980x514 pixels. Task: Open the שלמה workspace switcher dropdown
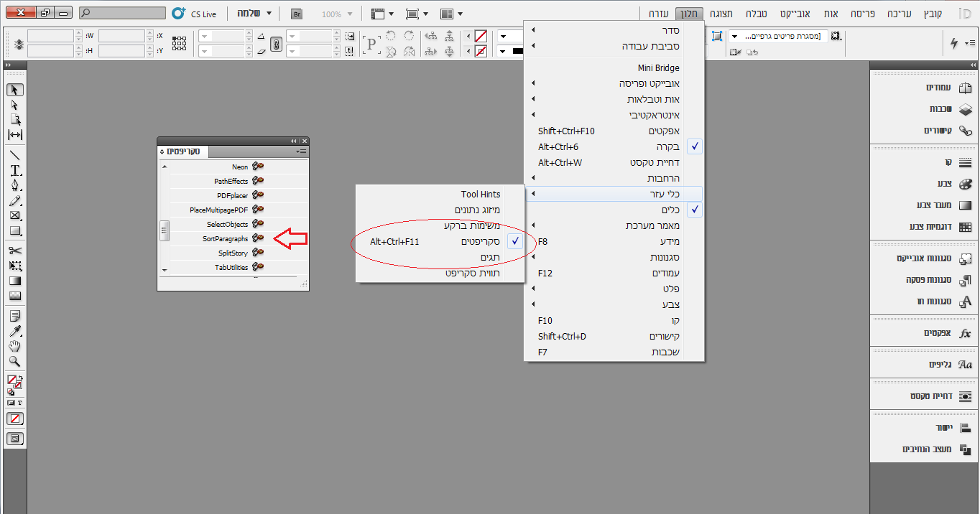pyautogui.click(x=255, y=14)
